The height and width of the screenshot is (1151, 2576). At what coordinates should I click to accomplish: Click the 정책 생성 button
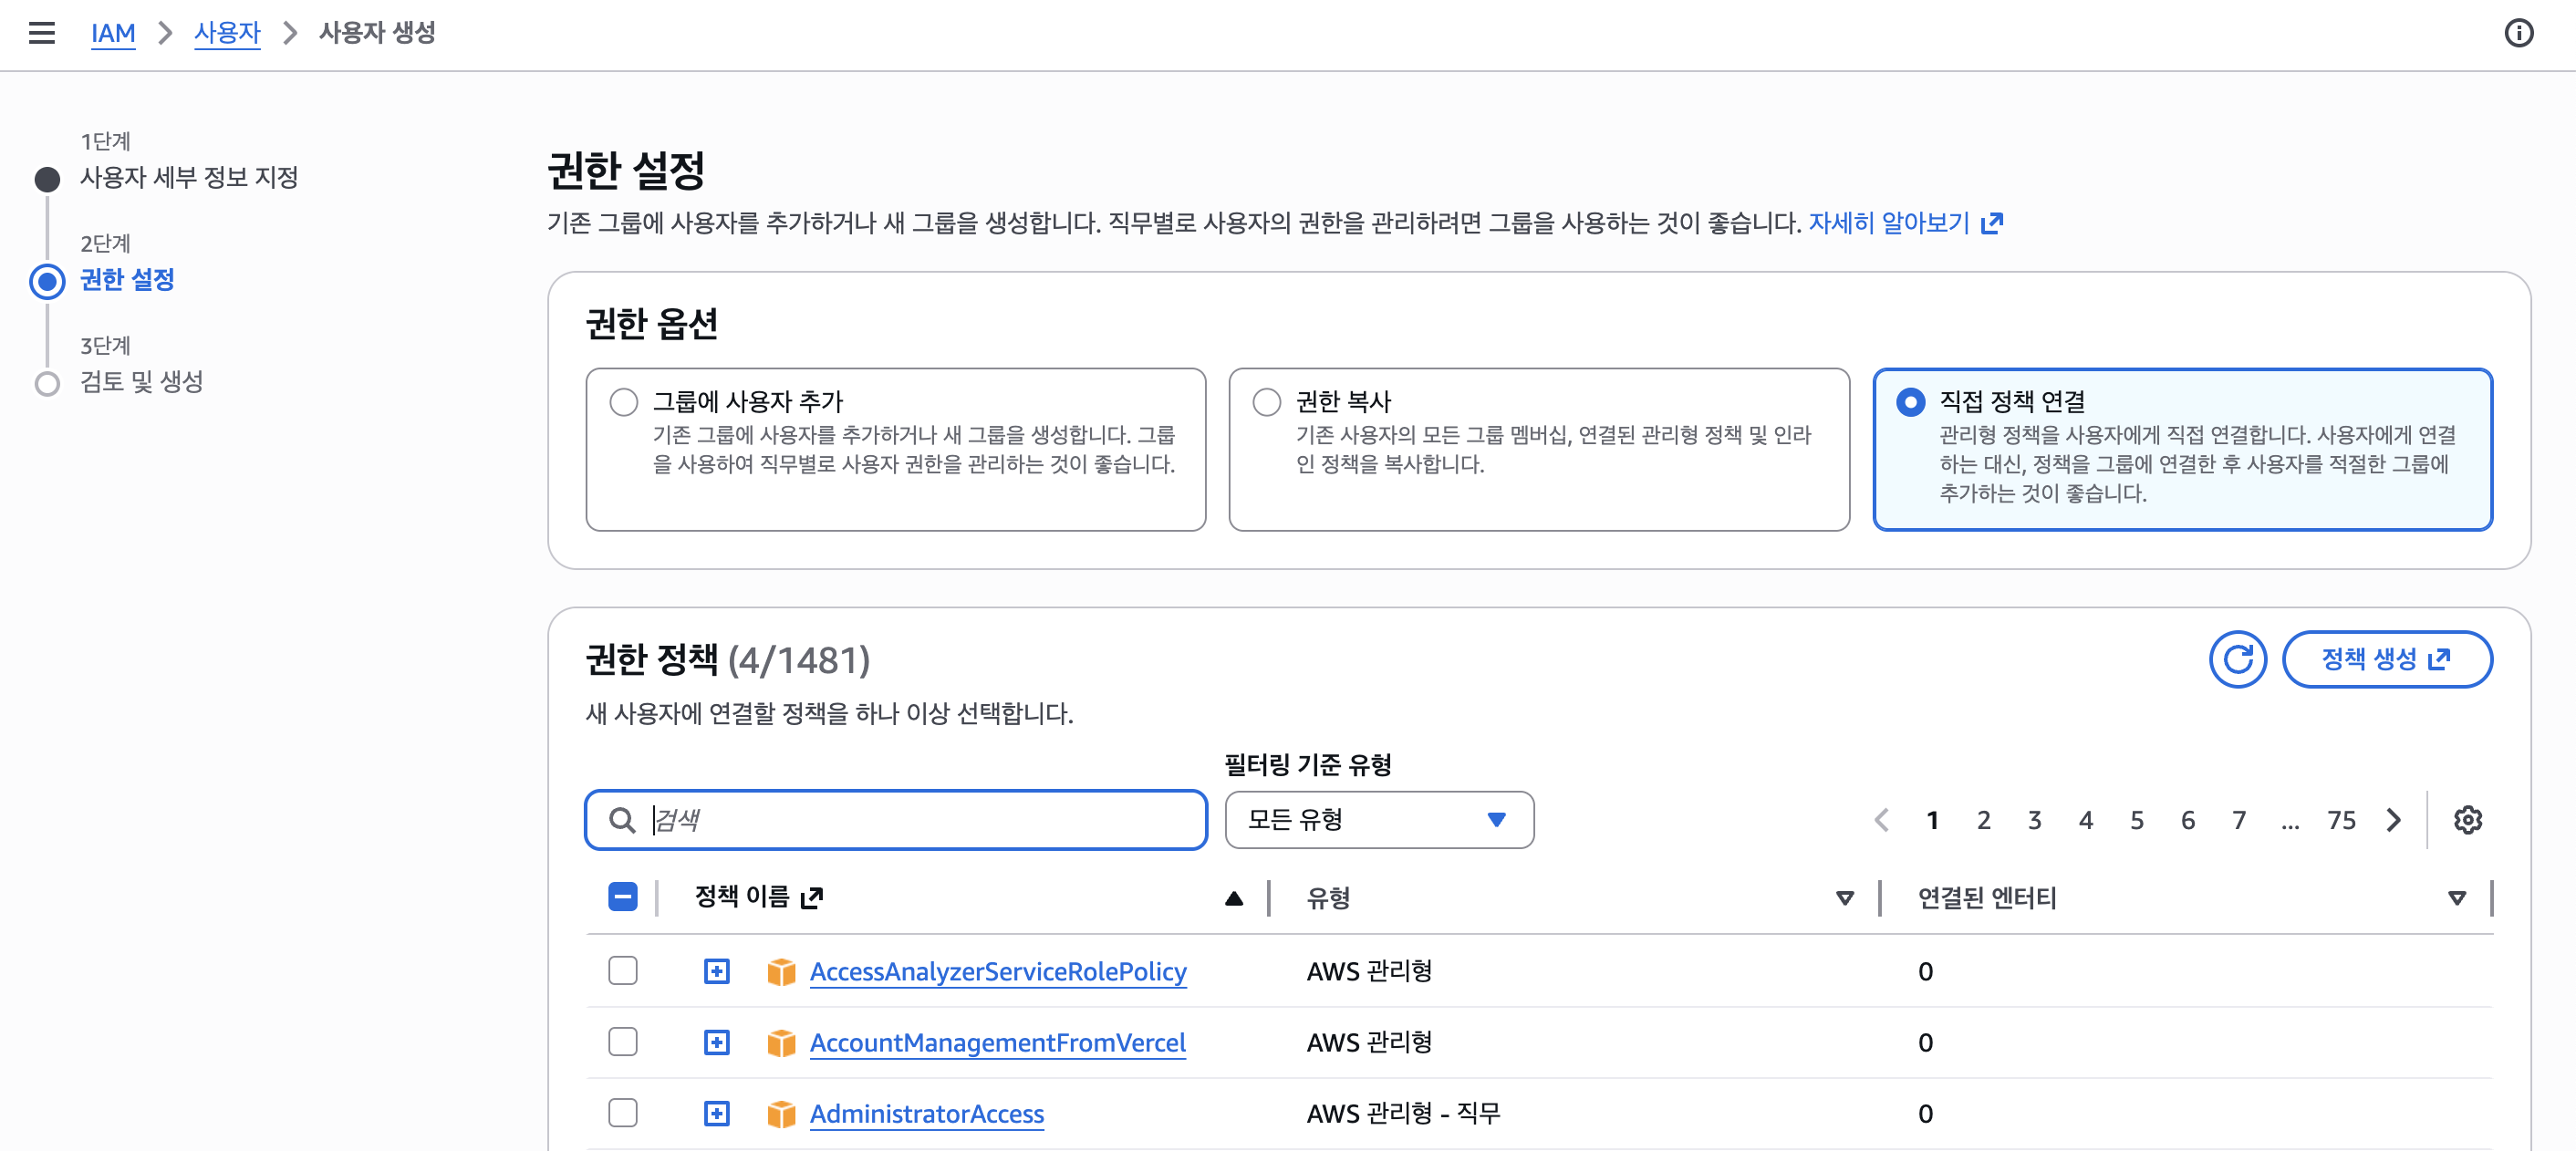pyautogui.click(x=2386, y=659)
